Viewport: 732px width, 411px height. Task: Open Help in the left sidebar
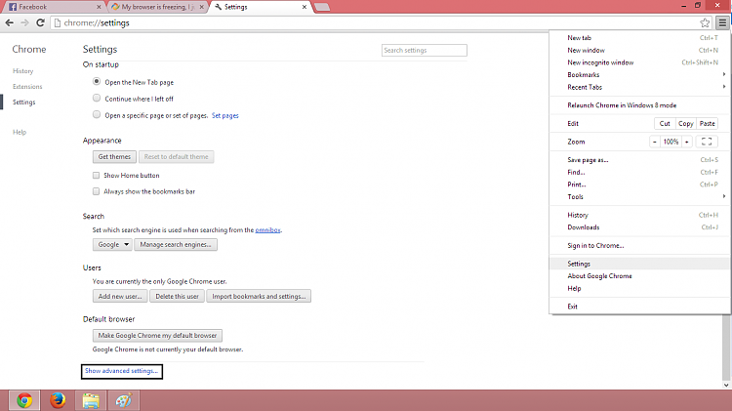tap(20, 132)
